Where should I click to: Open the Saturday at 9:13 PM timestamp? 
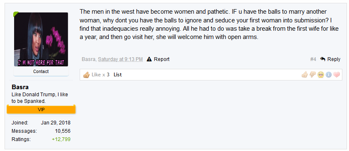[x=120, y=59]
